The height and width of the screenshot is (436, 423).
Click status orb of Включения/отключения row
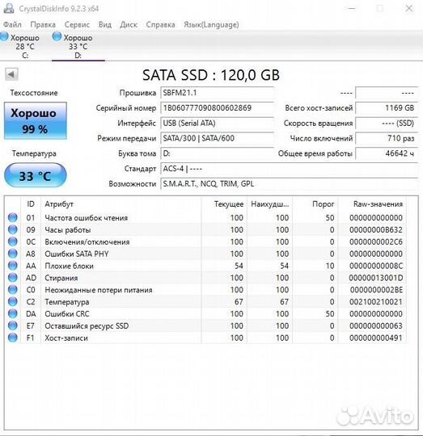pyautogui.click(x=12, y=241)
